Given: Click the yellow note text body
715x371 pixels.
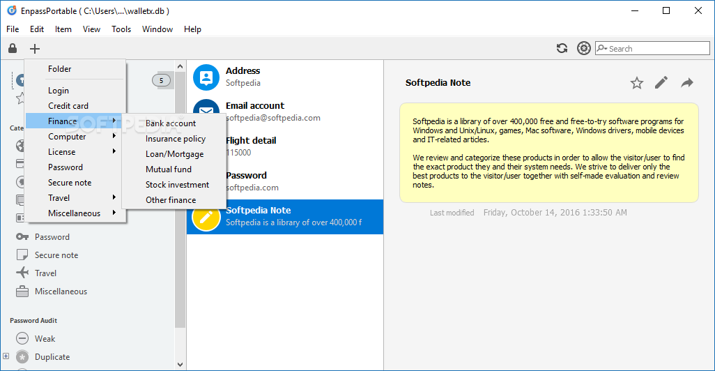Looking at the screenshot, I should 549,153.
